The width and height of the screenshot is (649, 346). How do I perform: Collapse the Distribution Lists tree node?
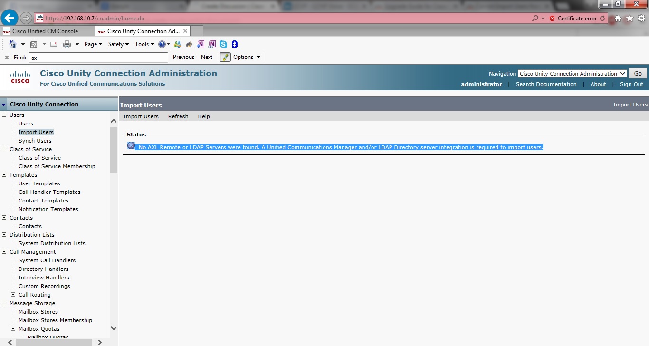(x=4, y=235)
